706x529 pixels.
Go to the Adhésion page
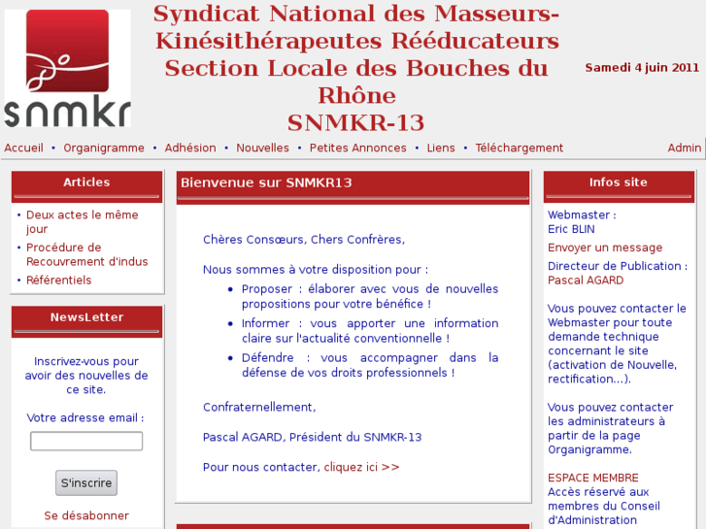coord(190,148)
